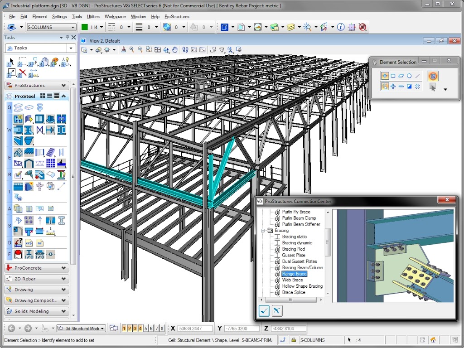Open the Utilities menu

pos(93,17)
